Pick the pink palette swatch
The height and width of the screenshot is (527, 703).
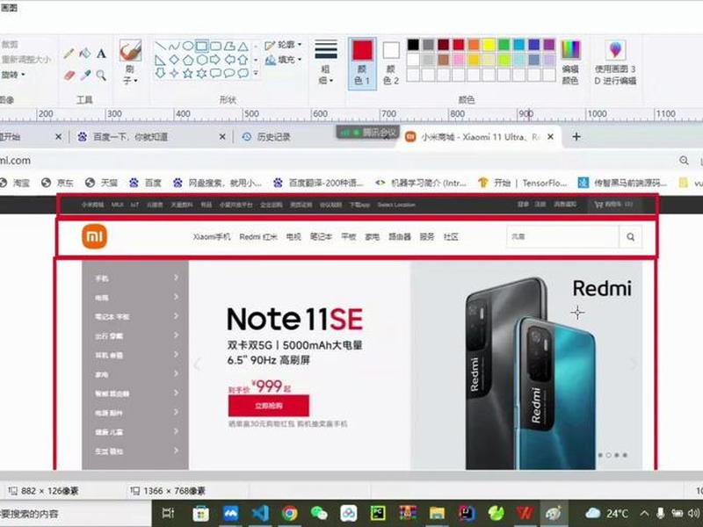(458, 60)
